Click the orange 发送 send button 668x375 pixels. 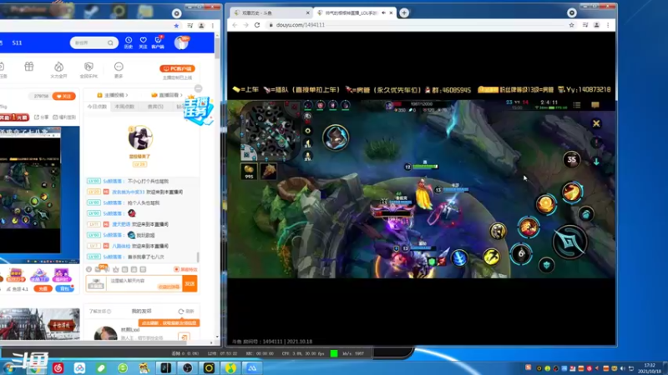coord(190,283)
